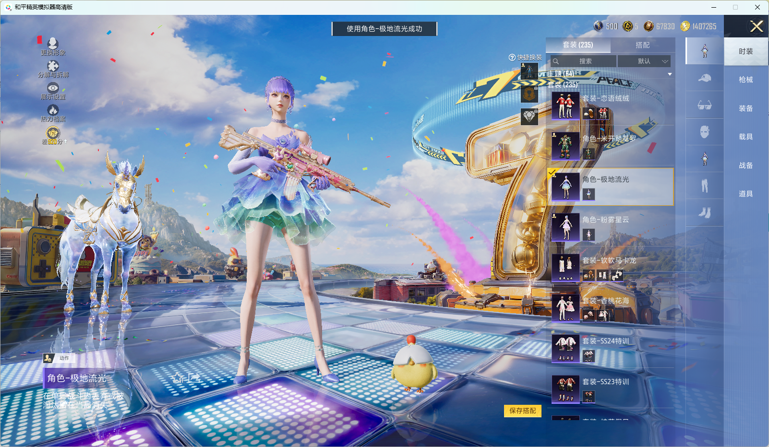Select the 套装-恋语绒绒 outfit thumbnail
Screen dimensions: 769x447
(565, 106)
